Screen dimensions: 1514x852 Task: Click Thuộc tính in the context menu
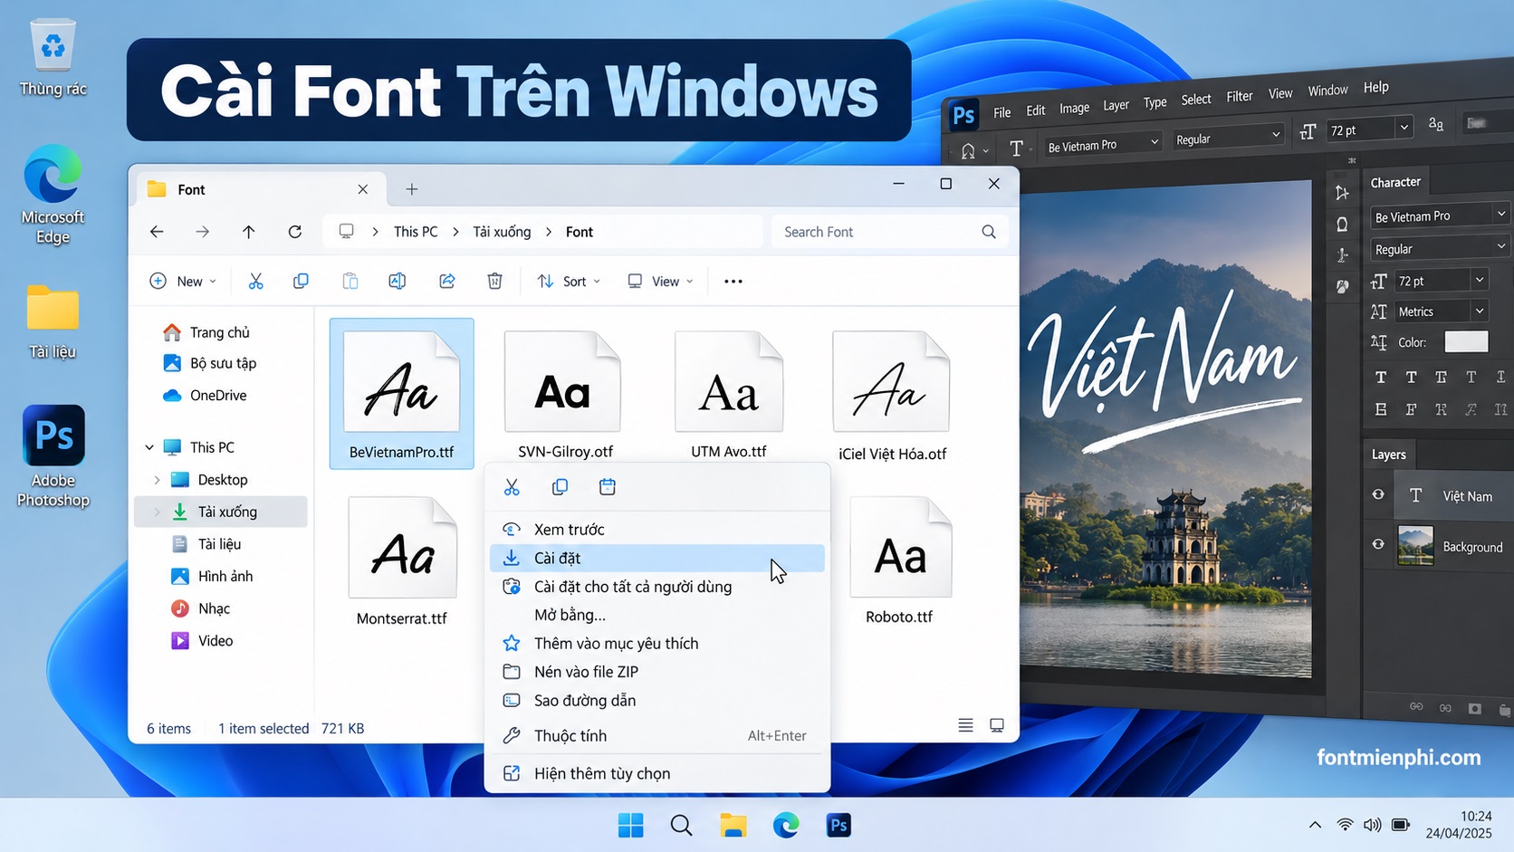coord(657,735)
